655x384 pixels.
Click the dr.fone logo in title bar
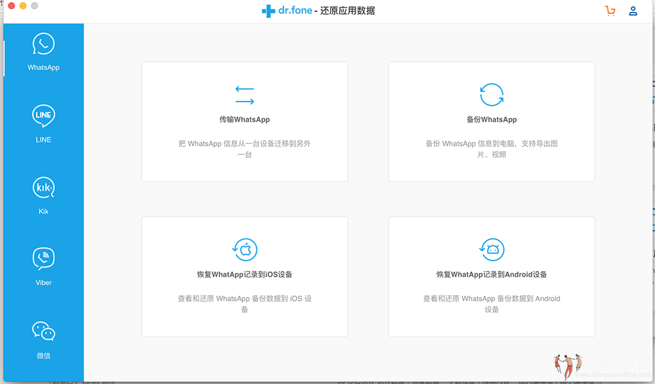click(287, 10)
